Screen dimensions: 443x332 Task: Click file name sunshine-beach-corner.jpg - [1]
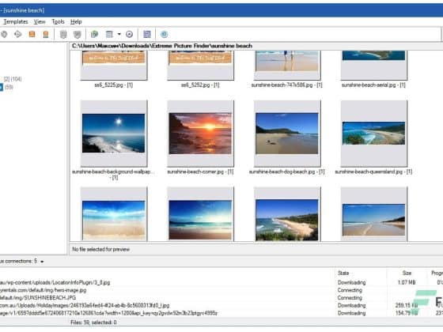pos(200,172)
